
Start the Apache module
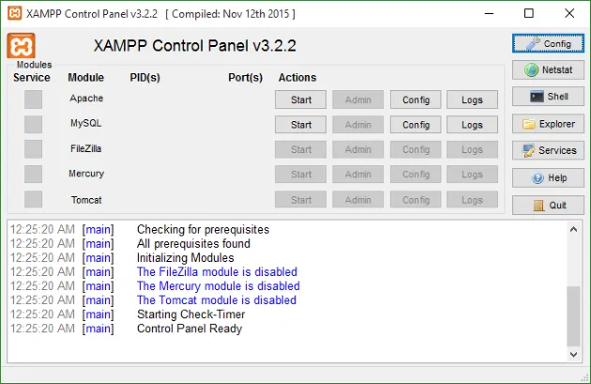tap(300, 100)
